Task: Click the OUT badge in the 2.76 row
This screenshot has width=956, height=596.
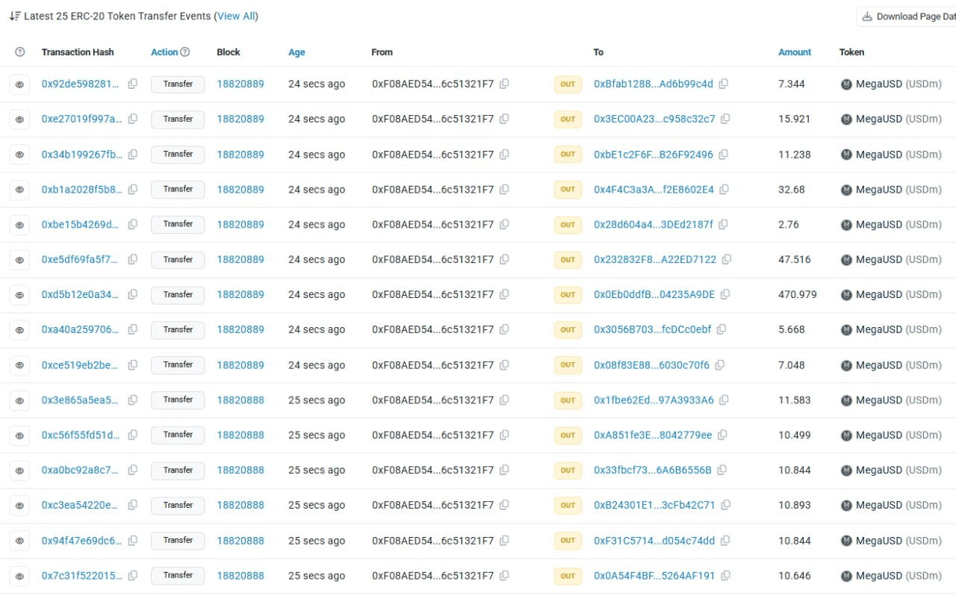Action: tap(568, 225)
